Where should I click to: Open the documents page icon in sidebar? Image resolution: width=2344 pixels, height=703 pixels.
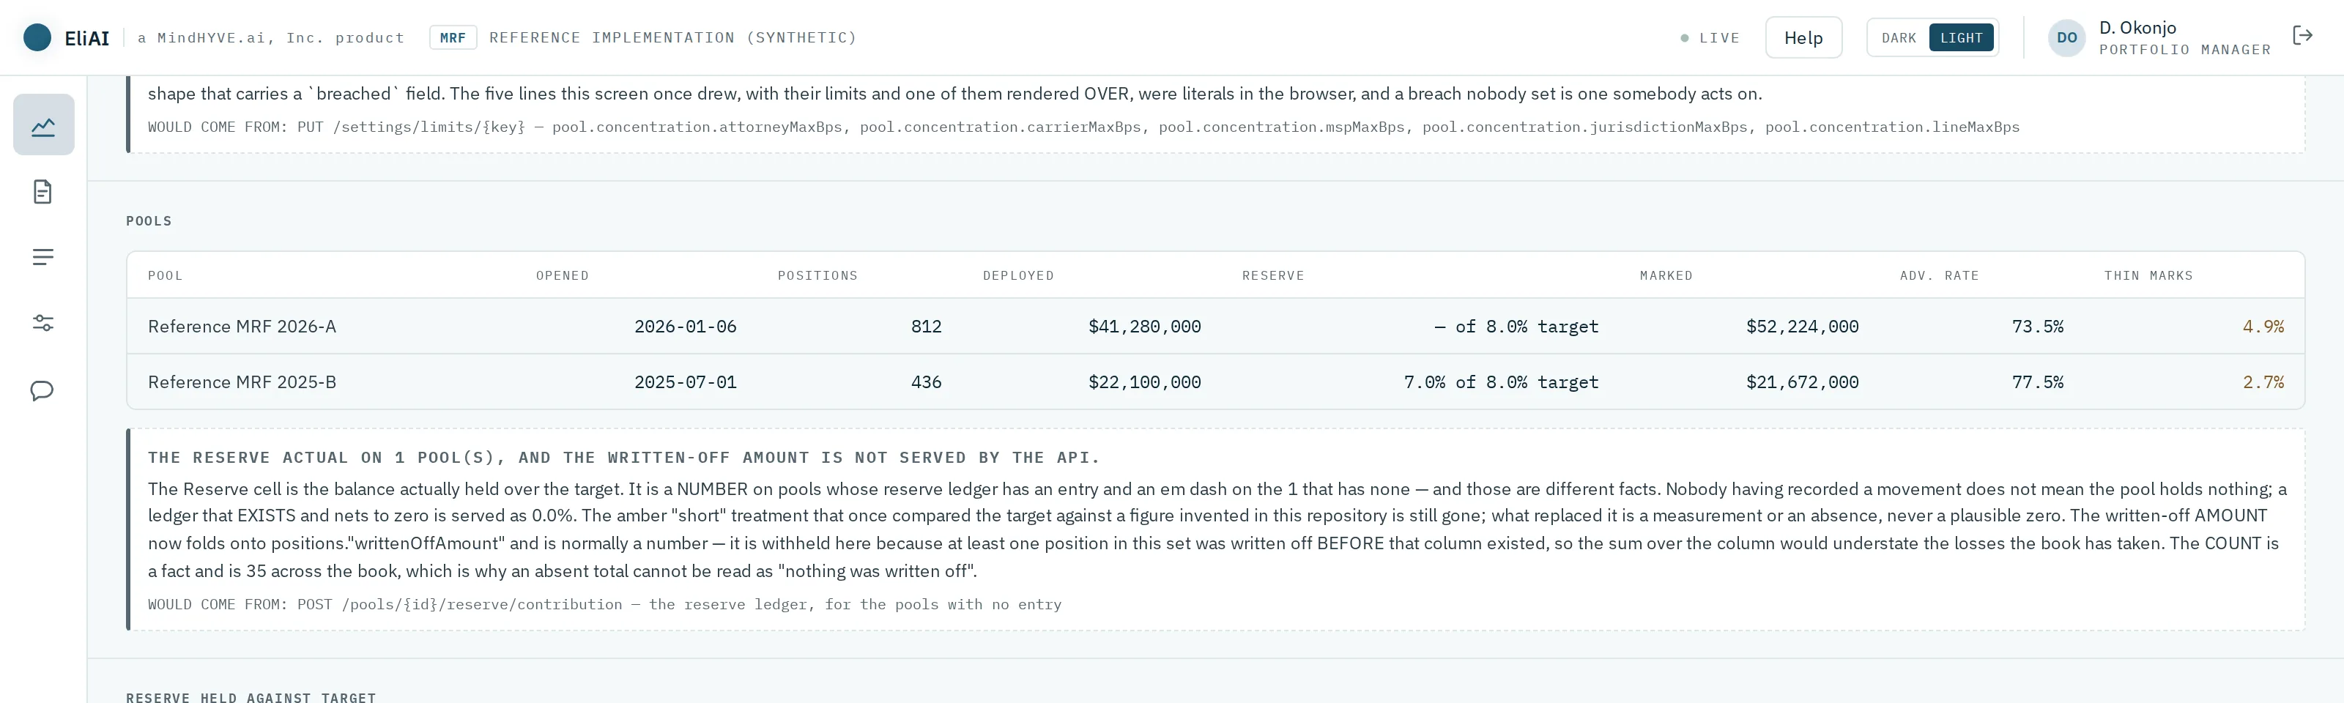[x=42, y=191]
